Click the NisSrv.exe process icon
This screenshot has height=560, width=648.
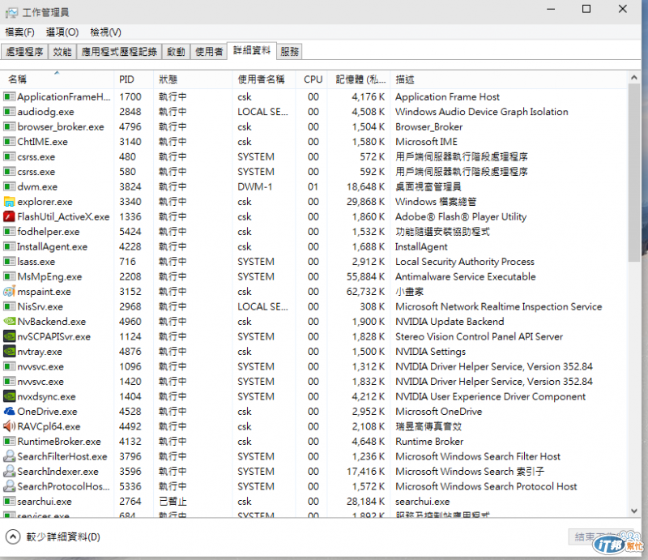pos(9,306)
